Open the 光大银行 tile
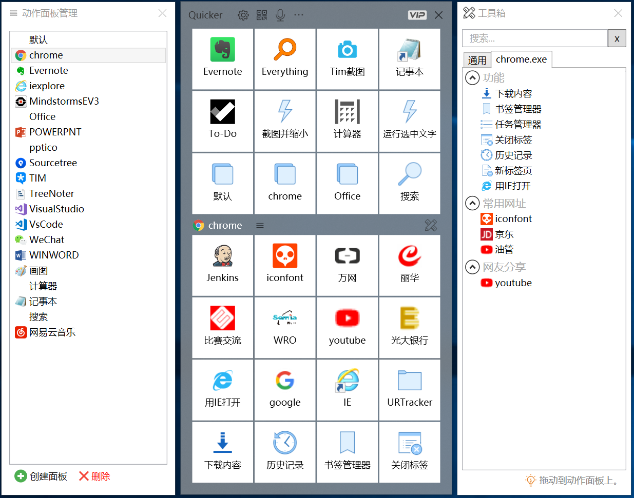The width and height of the screenshot is (634, 498). (410, 328)
